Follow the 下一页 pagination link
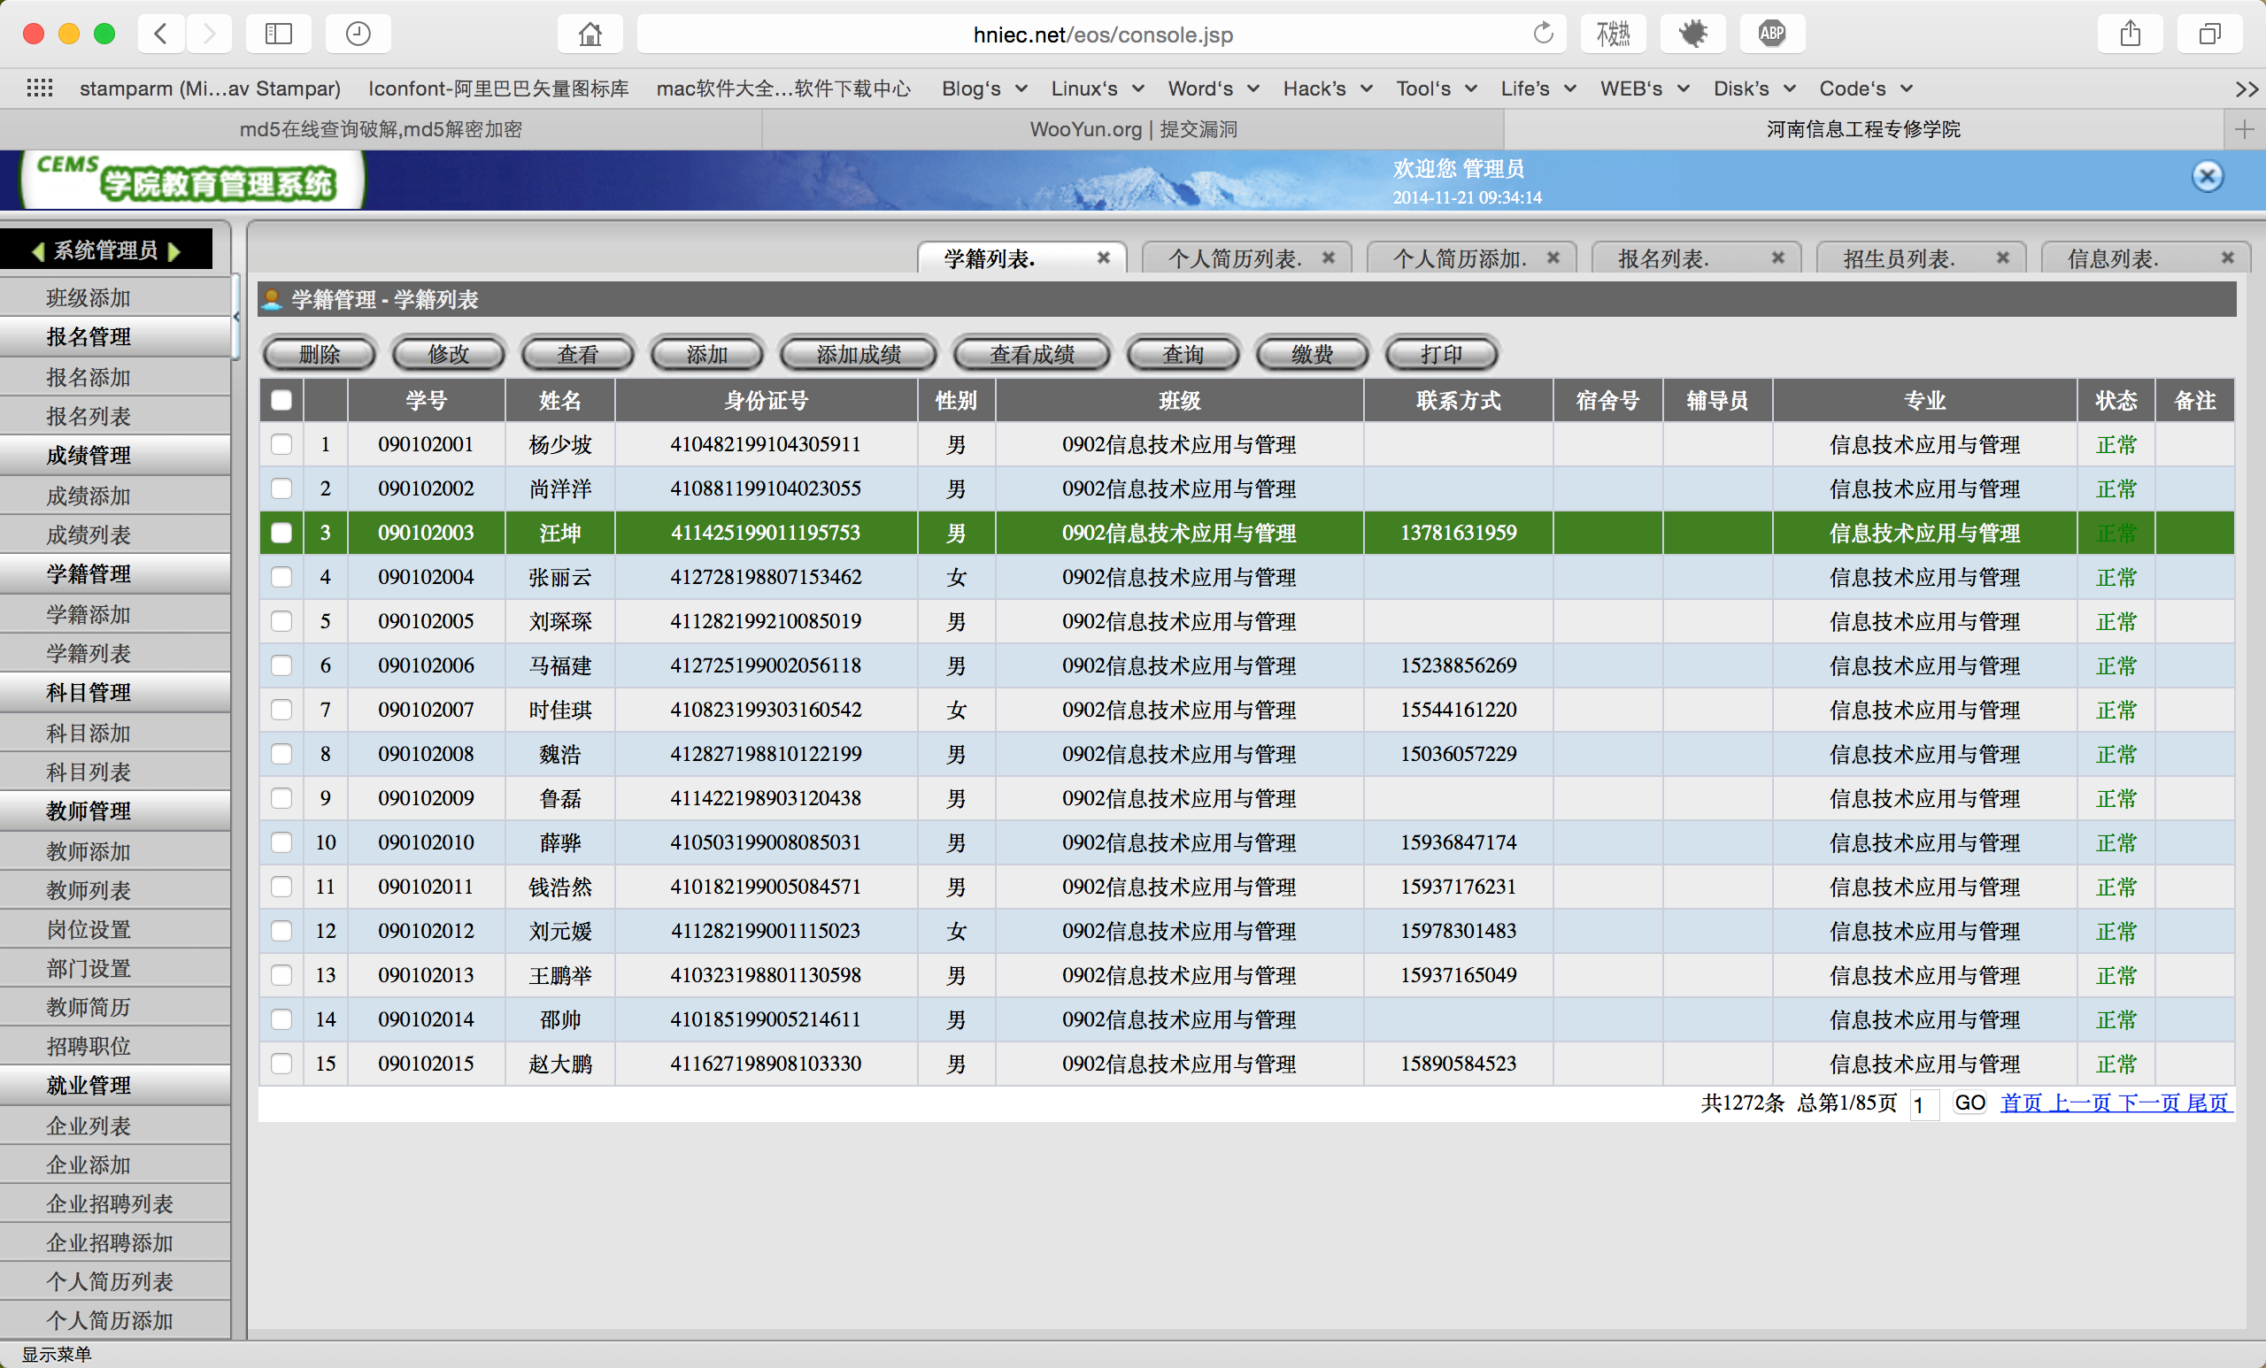The image size is (2266, 1368). (2148, 1103)
